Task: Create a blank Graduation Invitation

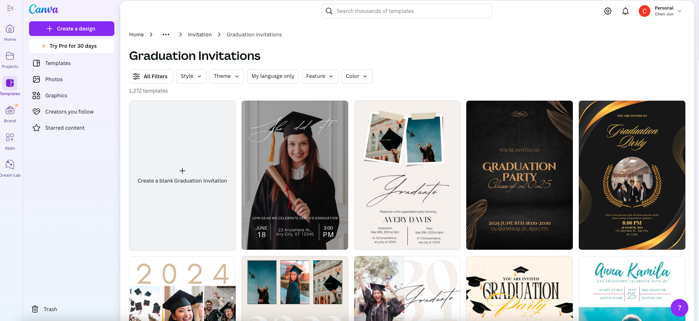Action: coord(182,176)
